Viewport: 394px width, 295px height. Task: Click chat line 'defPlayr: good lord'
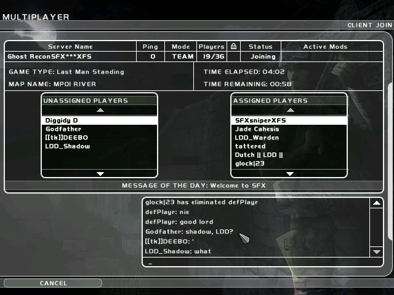(179, 222)
